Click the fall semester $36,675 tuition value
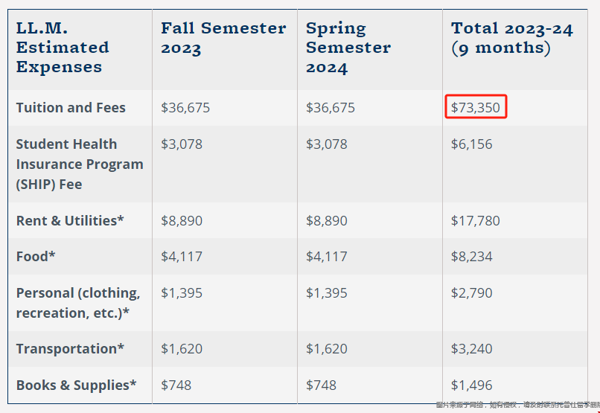The height and width of the screenshot is (413, 600). tap(185, 107)
